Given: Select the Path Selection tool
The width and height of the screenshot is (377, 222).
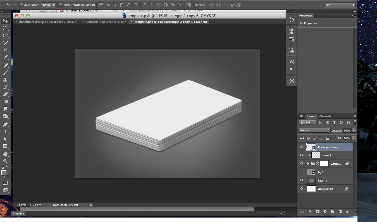Looking at the screenshot, I should tap(5, 139).
